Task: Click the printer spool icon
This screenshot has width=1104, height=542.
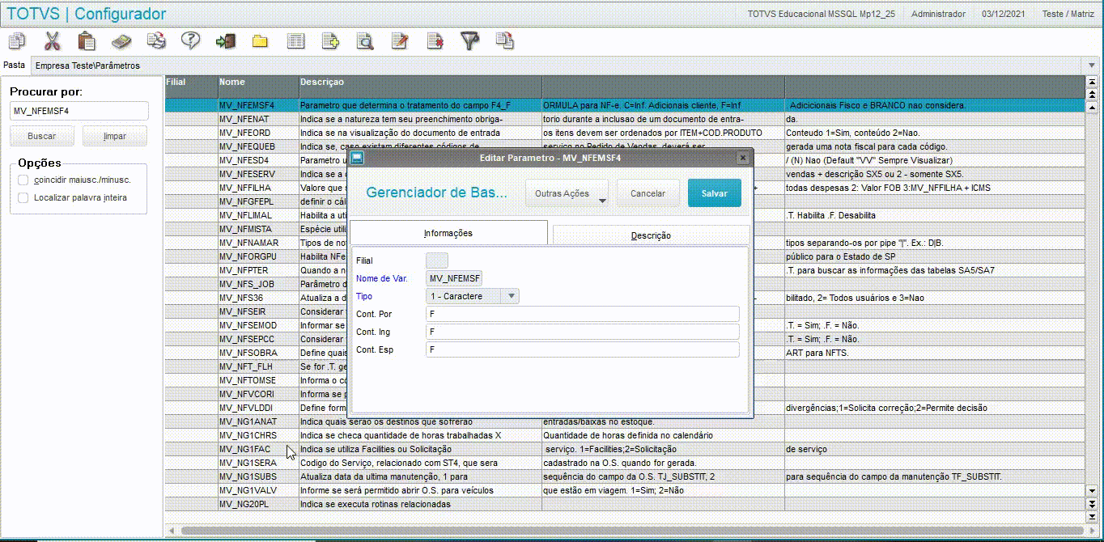Action: pos(156,40)
